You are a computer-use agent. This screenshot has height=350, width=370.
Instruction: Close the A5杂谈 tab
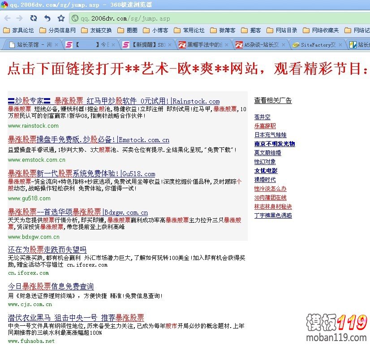click(x=284, y=45)
